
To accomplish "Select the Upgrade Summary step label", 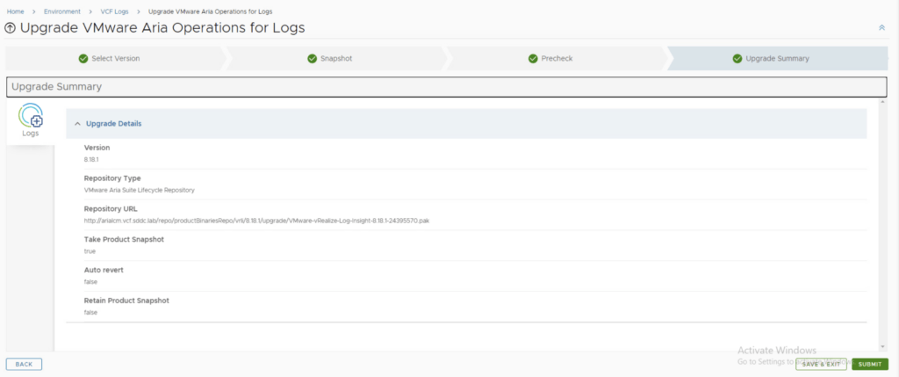I will coord(777,59).
